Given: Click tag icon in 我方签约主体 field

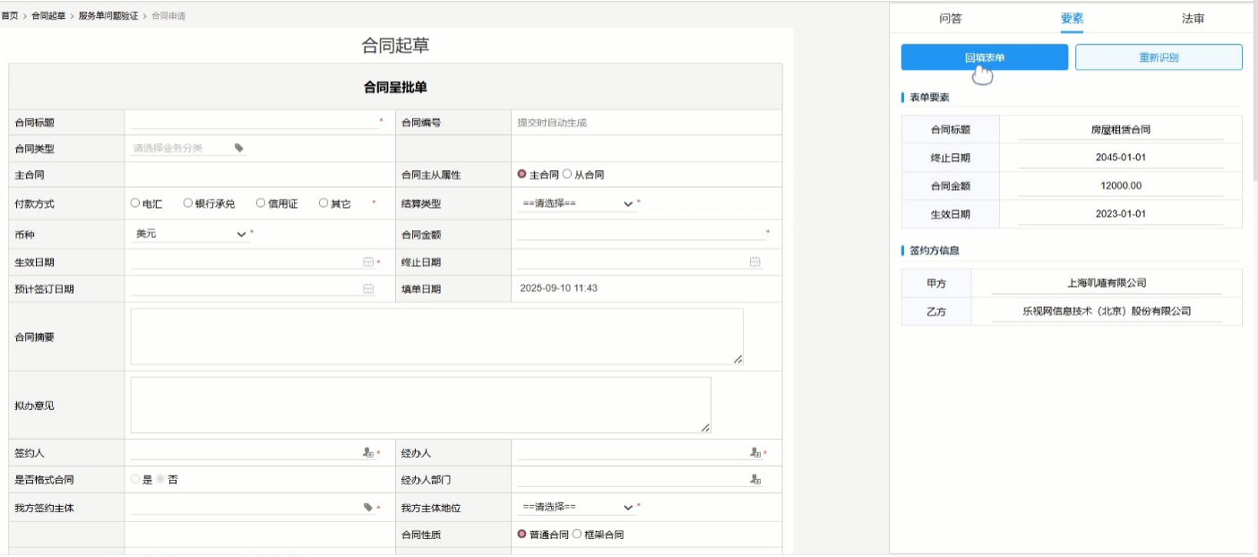Looking at the screenshot, I should [367, 508].
